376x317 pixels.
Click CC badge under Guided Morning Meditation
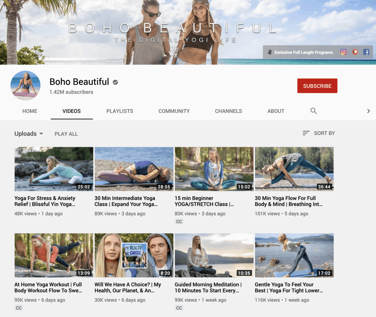point(179,308)
